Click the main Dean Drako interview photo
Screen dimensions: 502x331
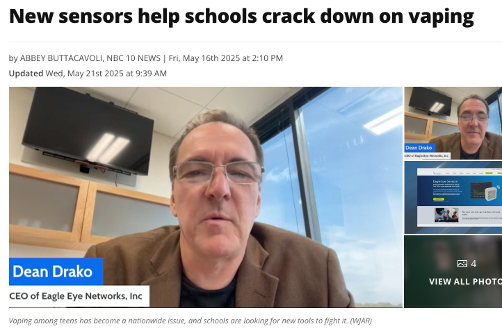(206, 197)
